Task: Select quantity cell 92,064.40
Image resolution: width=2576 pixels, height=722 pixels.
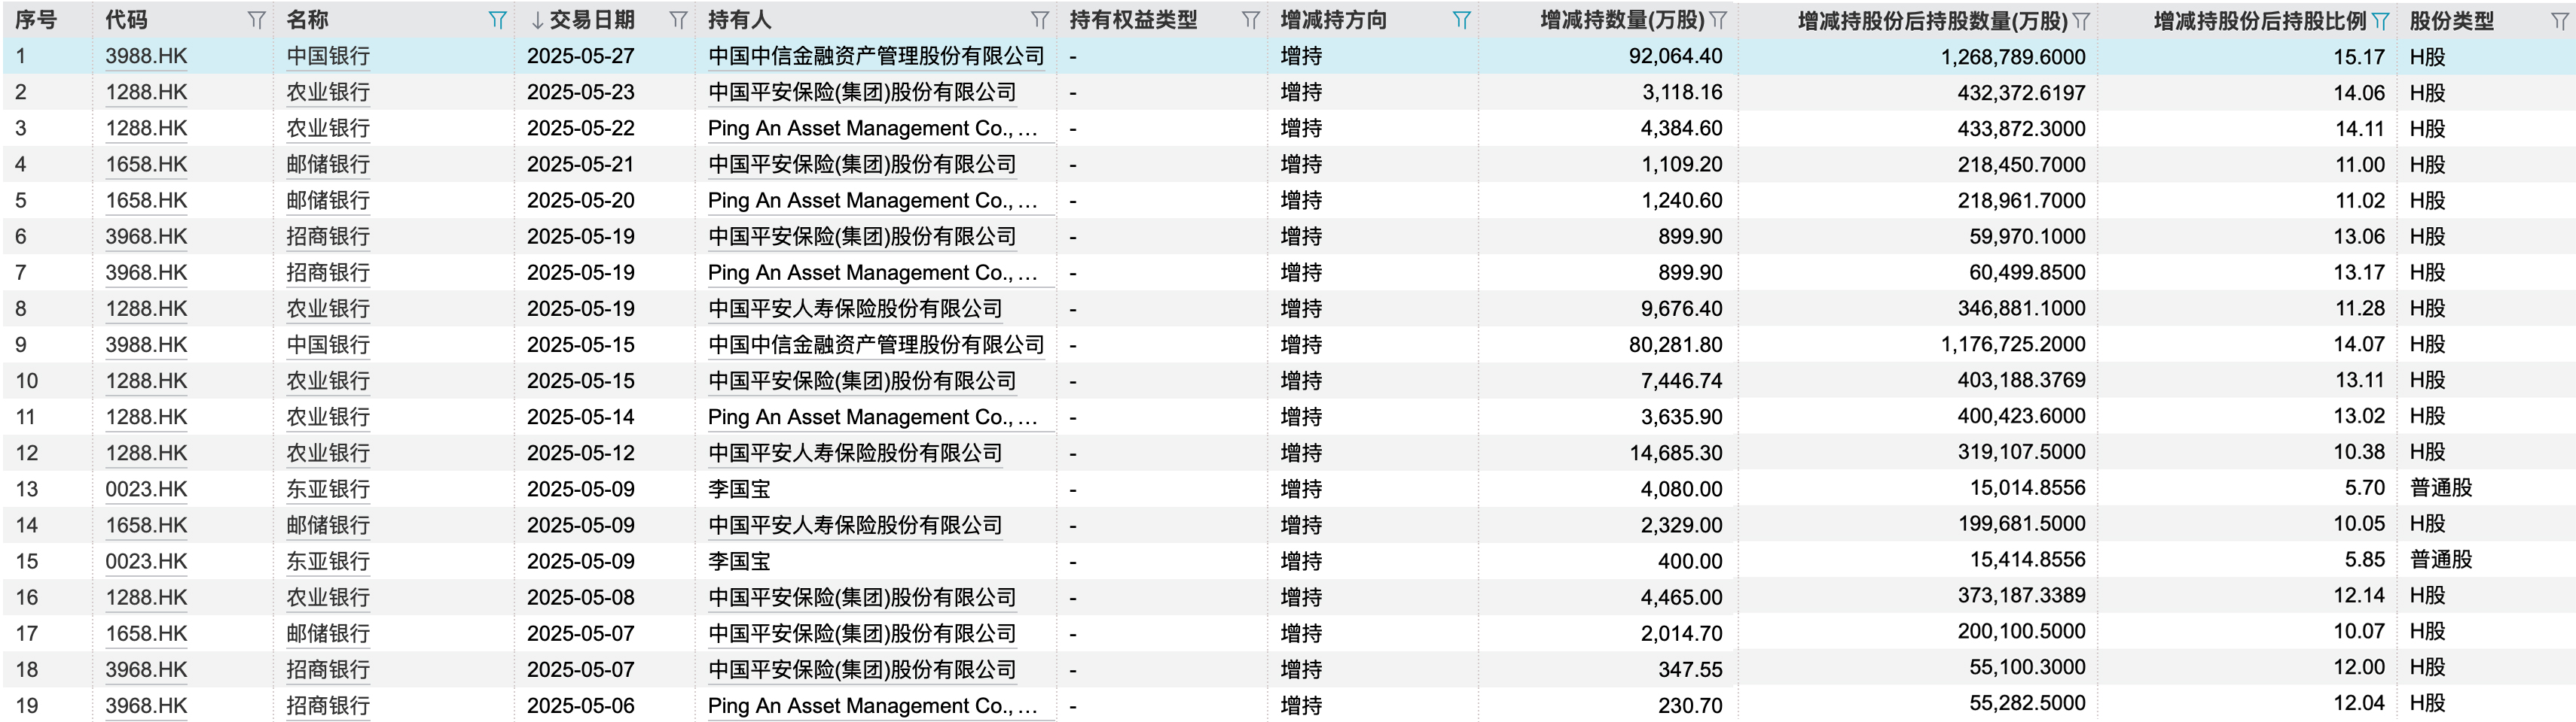Action: coord(1675,56)
